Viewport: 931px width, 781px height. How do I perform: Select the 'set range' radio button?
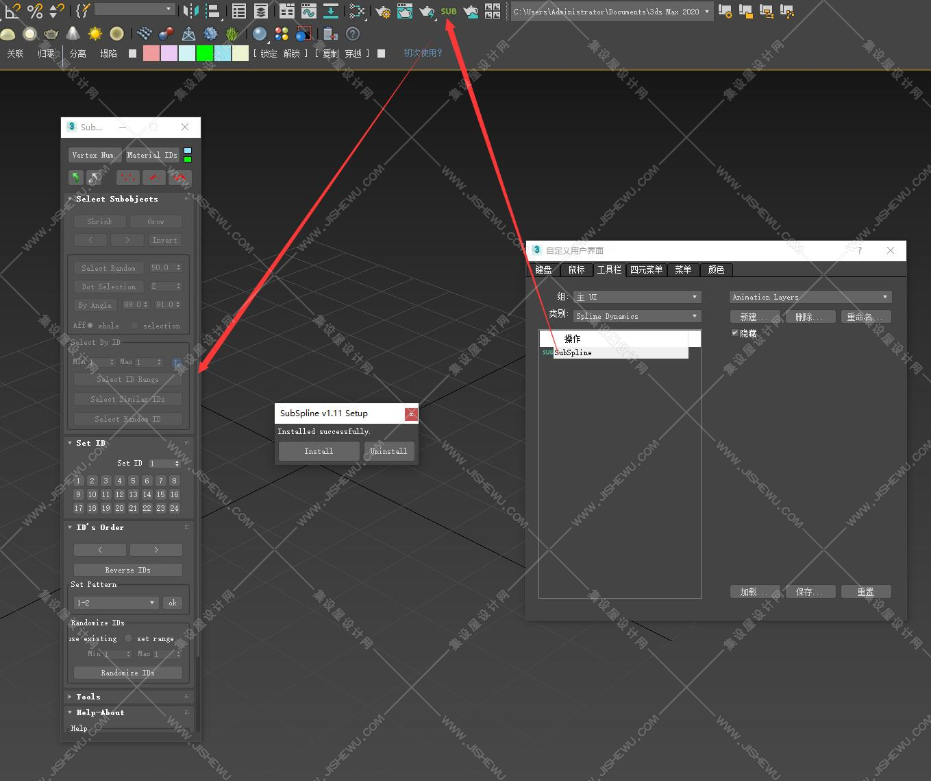click(128, 638)
